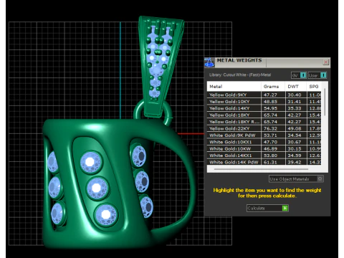This screenshot has width=344, height=258.
Task: Close the Metal Weights panel
Action: coord(326,62)
